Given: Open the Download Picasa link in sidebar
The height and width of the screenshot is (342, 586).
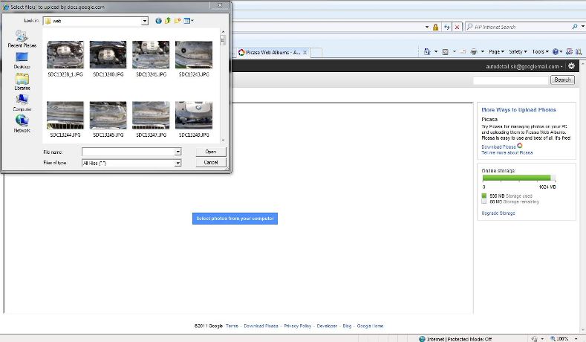Looking at the screenshot, I should 498,147.
